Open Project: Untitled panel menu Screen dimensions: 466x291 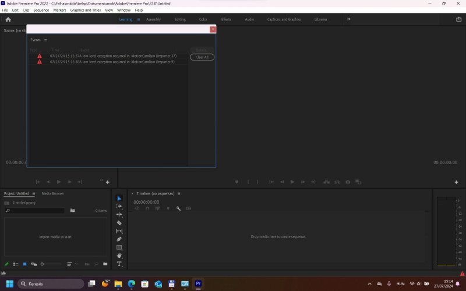pyautogui.click(x=34, y=194)
